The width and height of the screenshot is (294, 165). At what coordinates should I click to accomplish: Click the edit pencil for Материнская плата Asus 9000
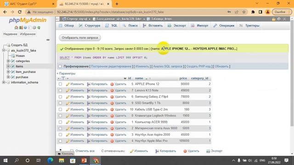(x=68, y=128)
